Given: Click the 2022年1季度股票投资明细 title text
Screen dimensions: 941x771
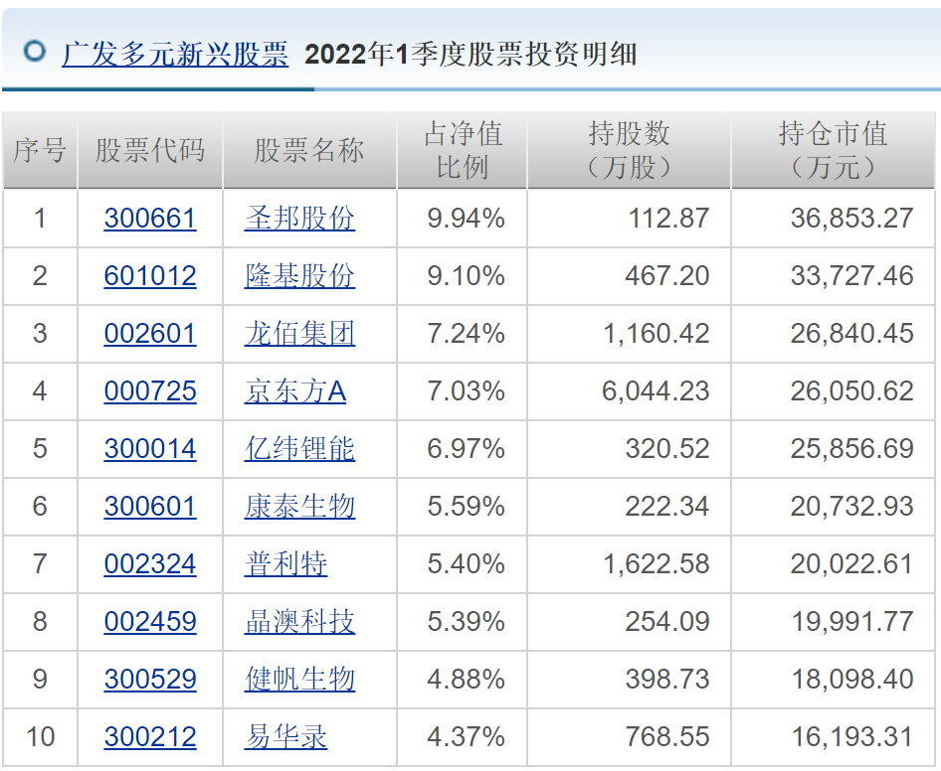Looking at the screenshot, I should [x=470, y=55].
